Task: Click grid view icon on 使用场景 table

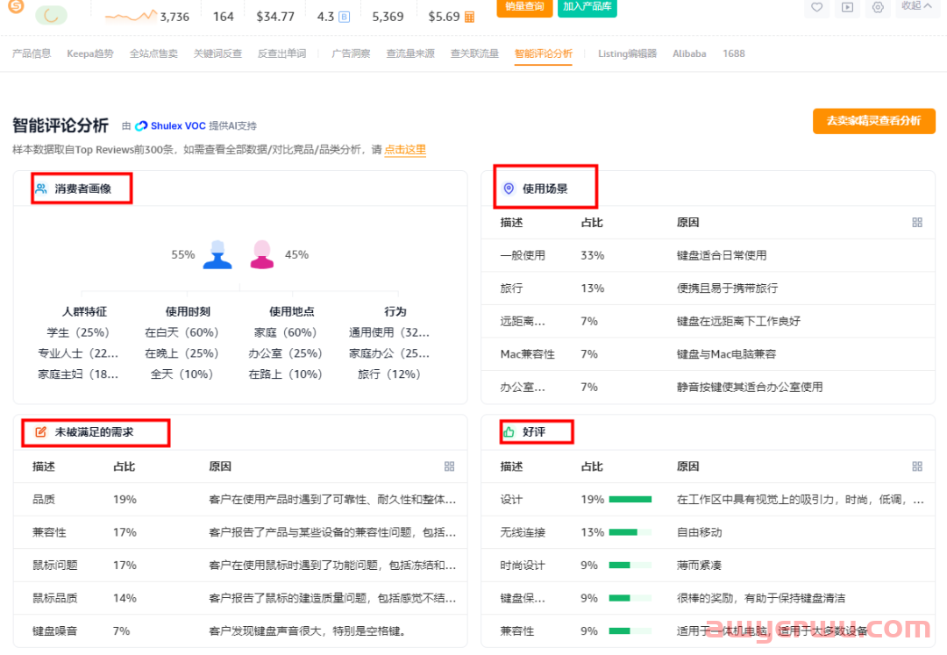Action: pyautogui.click(x=917, y=222)
